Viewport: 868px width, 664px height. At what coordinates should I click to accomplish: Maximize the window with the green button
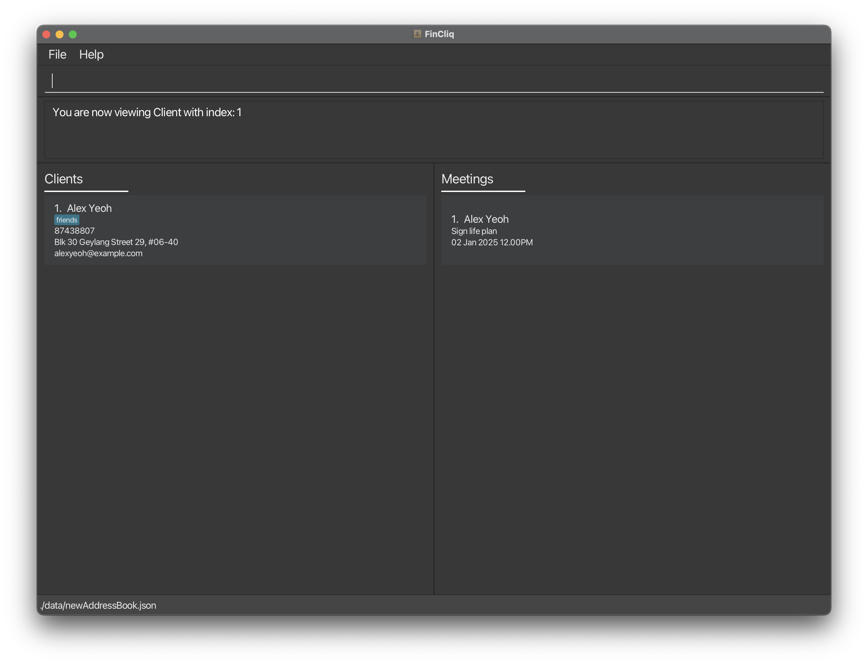point(73,34)
